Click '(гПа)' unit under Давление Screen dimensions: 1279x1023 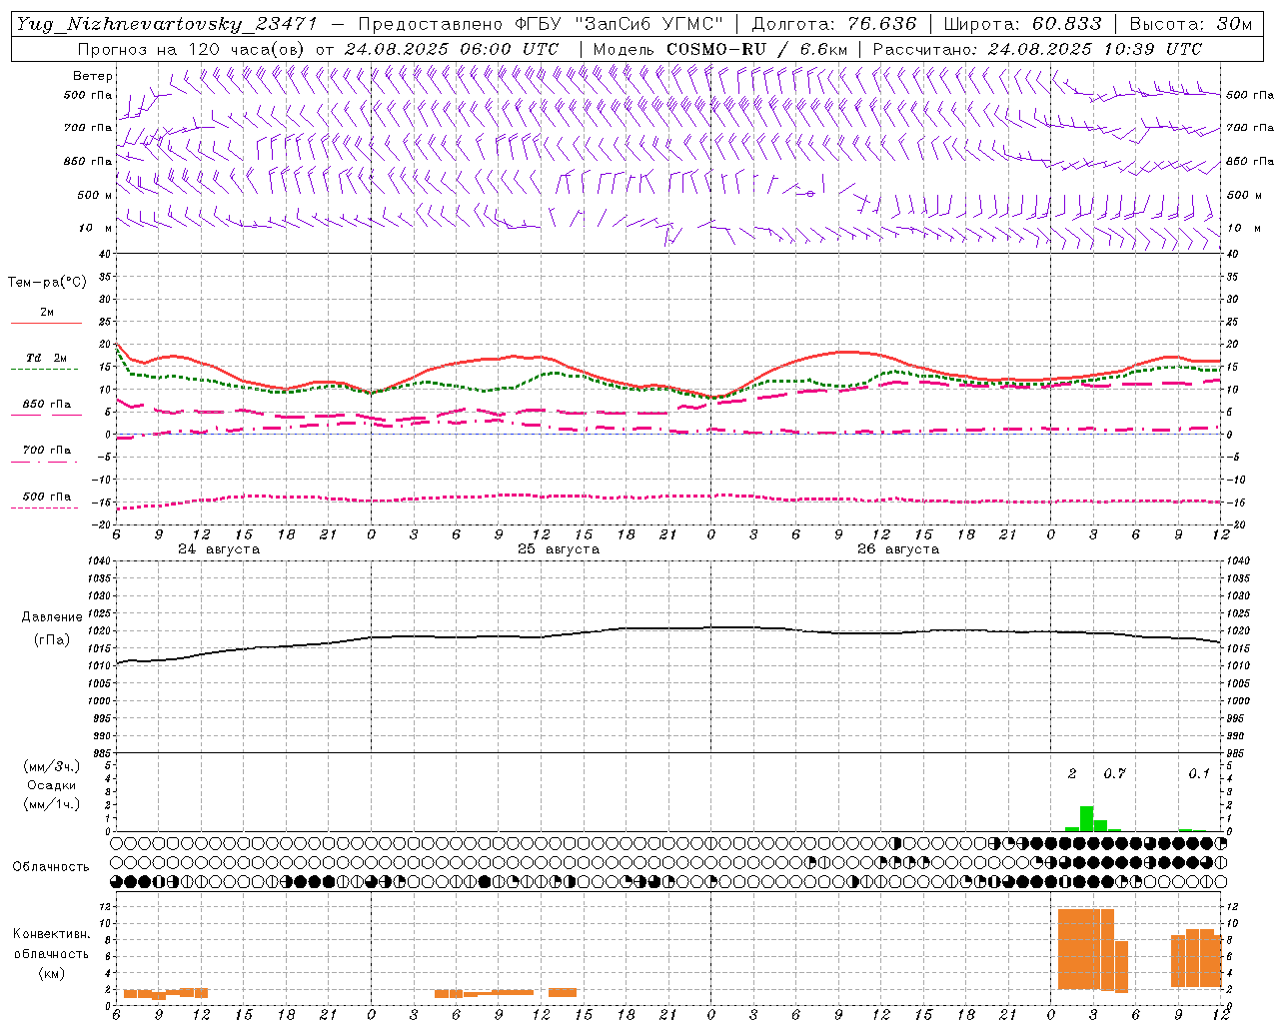coord(52,639)
